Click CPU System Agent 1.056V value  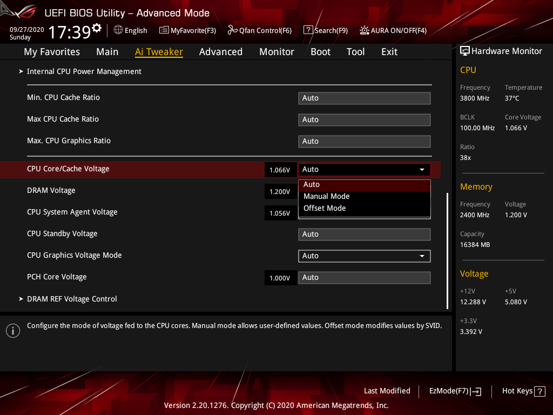(280, 213)
